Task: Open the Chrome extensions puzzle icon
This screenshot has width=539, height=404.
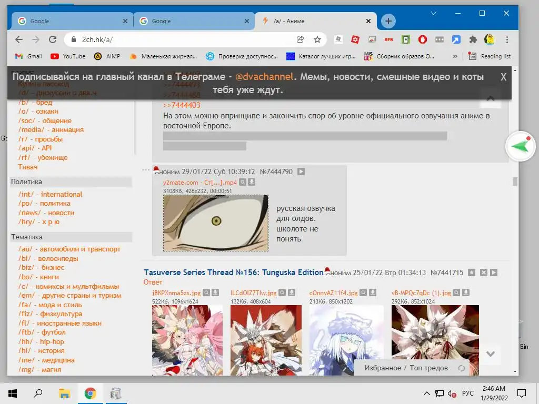Action: coord(473,39)
